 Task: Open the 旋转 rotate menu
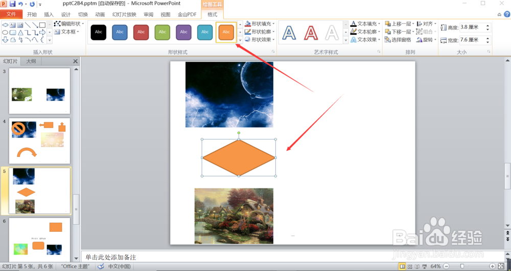[426, 40]
